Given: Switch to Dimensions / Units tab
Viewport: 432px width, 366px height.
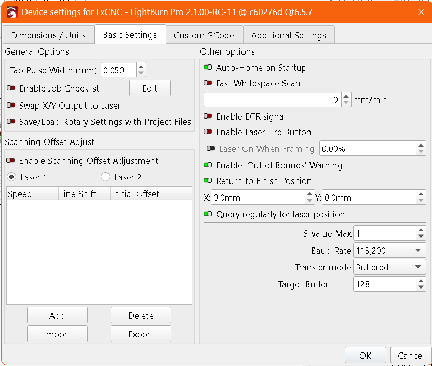Looking at the screenshot, I should 48,35.
